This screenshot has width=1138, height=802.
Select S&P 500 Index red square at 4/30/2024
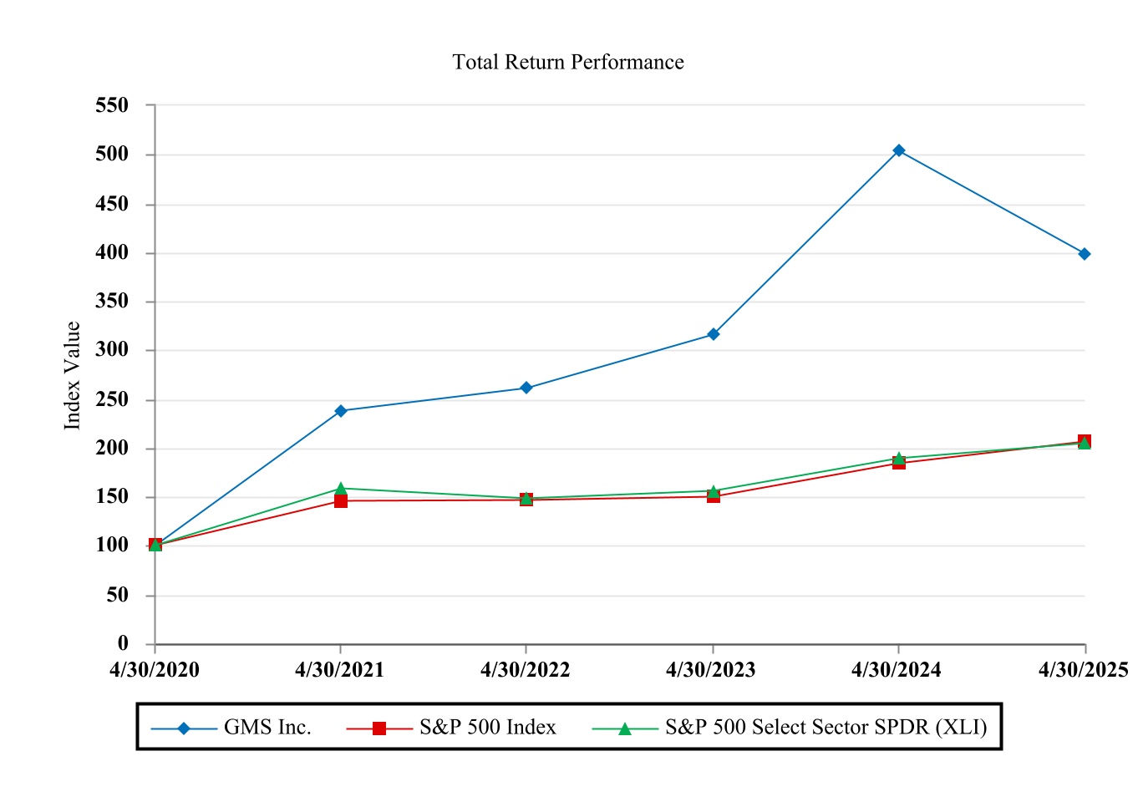tap(899, 463)
